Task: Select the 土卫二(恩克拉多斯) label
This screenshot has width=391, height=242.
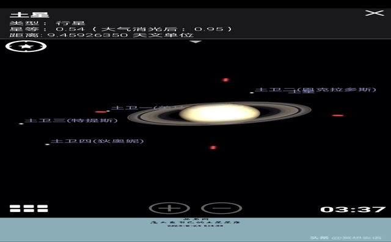Action: (x=315, y=90)
